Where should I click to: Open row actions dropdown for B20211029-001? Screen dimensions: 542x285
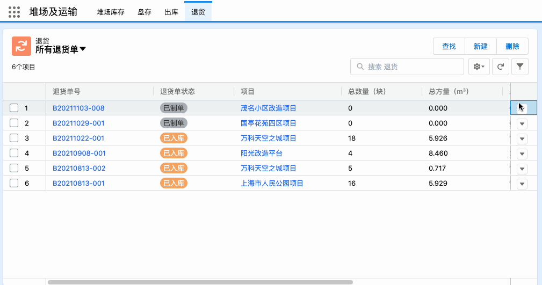[x=522, y=123]
